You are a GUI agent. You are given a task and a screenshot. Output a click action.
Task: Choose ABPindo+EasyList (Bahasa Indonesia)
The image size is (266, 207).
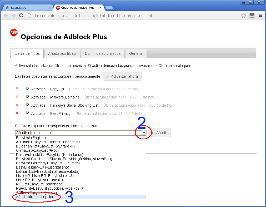(x=81, y=142)
